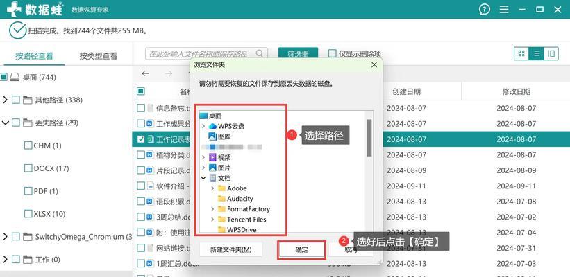Check the 植物分类 file checkbox

[x=141, y=154]
